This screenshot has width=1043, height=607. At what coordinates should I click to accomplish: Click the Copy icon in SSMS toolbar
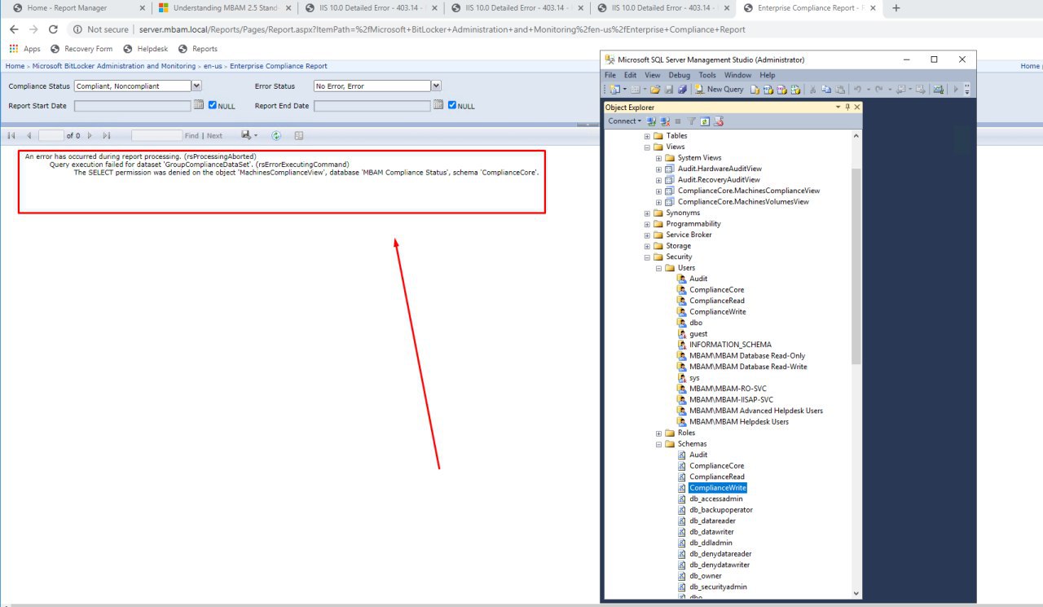tap(826, 89)
